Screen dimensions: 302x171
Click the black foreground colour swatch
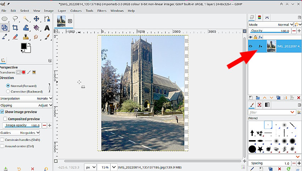coord(24,46)
